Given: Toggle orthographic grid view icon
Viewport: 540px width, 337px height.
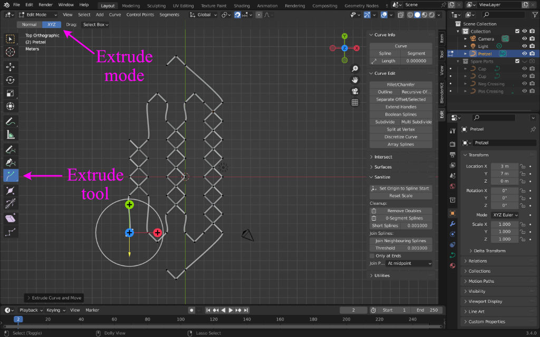Looking at the screenshot, I should pyautogui.click(x=355, y=102).
